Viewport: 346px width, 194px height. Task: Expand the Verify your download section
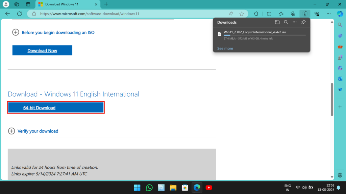pyautogui.click(x=33, y=131)
